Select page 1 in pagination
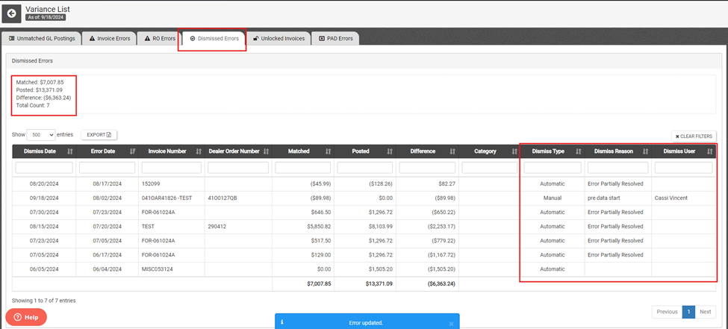Image resolution: width=728 pixels, height=329 pixels. point(688,312)
